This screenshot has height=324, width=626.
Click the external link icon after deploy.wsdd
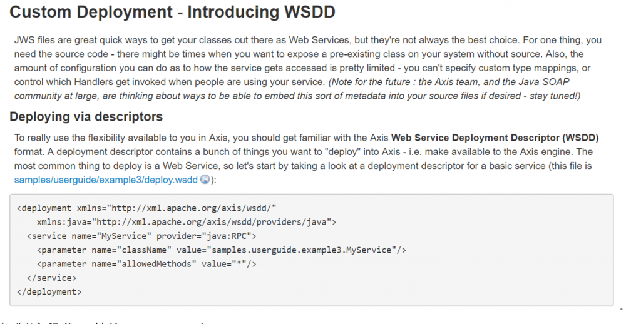tap(205, 179)
